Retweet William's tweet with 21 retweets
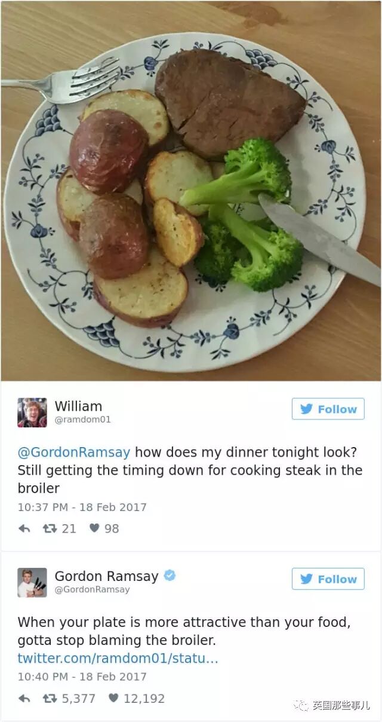Screen dimensions: 382x722 (49, 528)
